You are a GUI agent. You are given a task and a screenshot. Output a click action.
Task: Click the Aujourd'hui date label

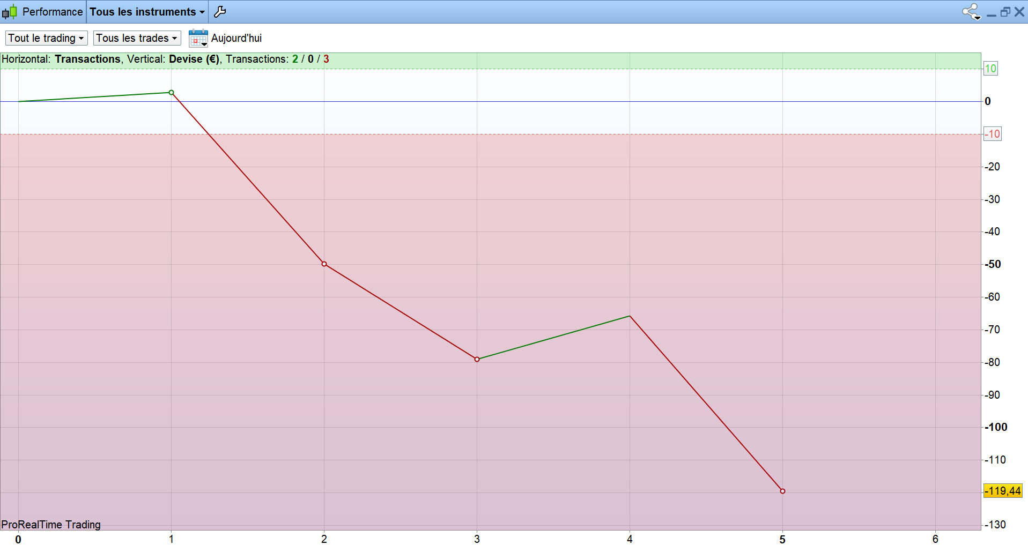(236, 38)
